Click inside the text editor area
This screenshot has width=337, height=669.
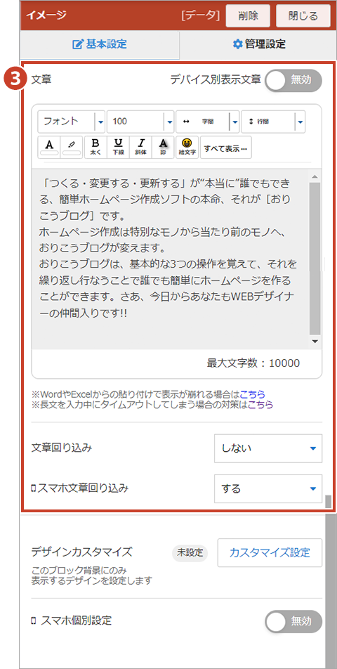click(x=171, y=259)
